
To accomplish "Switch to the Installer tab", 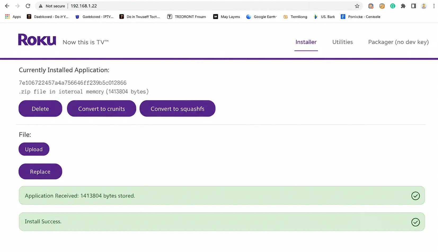I will [x=306, y=42].
